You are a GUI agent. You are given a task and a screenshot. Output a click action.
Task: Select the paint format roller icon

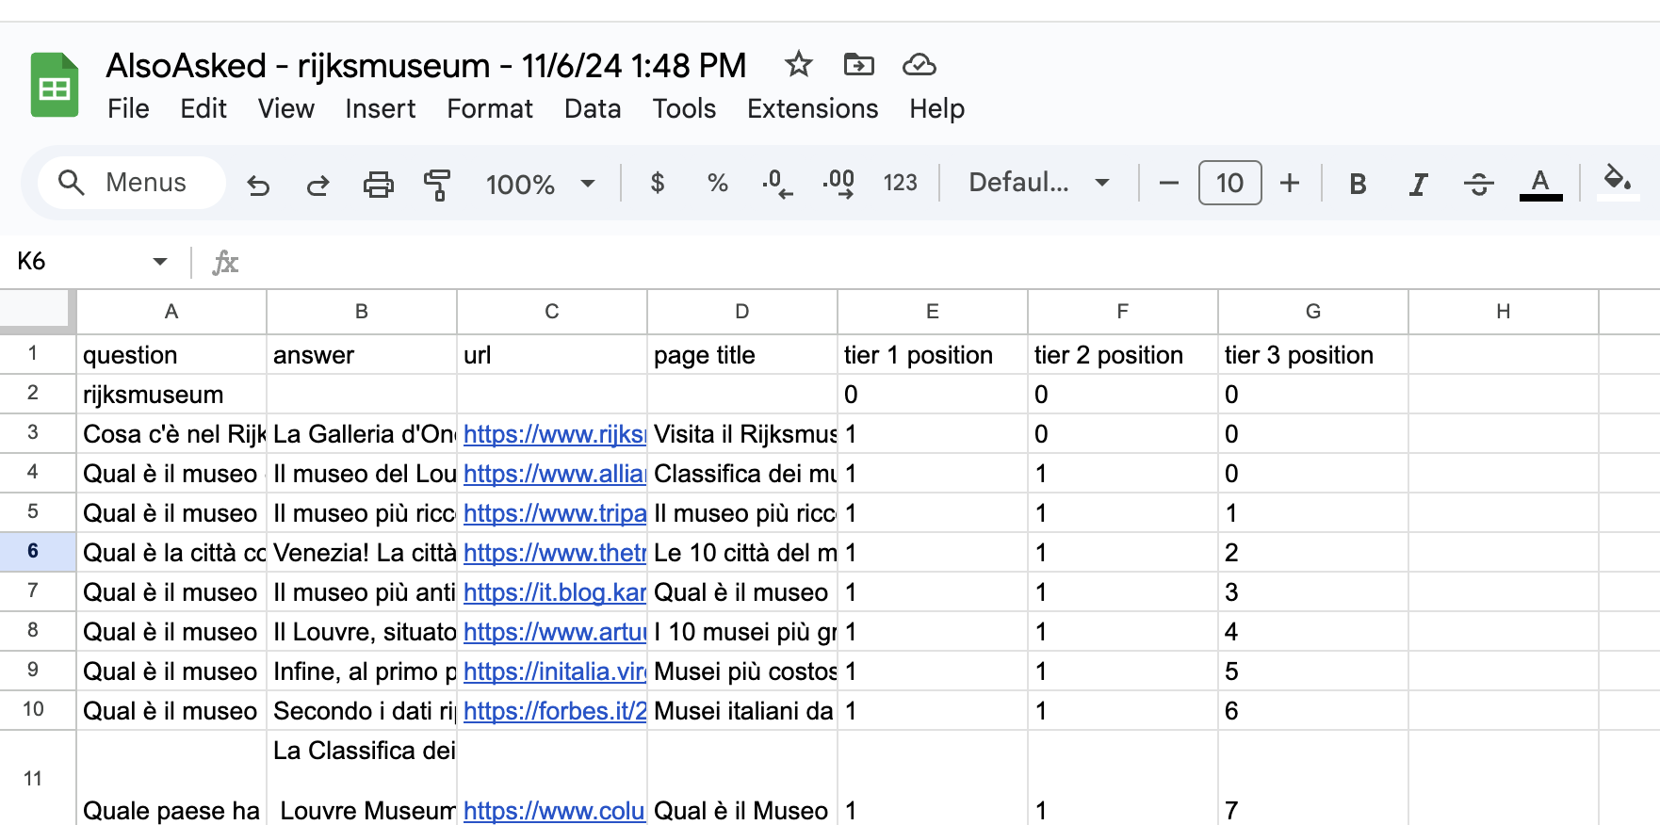tap(437, 185)
